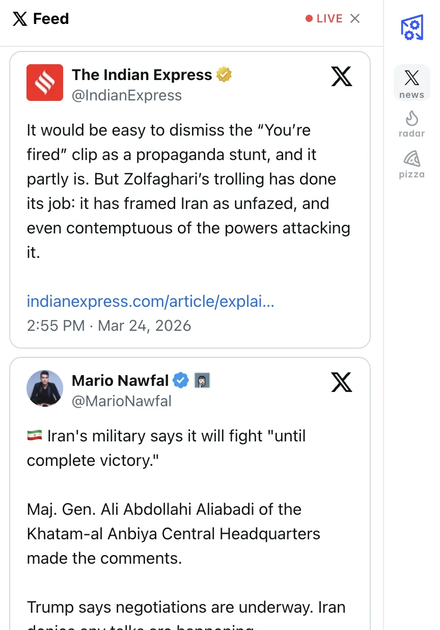Screen dimensions: 440x630
Task: Click the 2:55 PM Mar 24 timestamp
Action: pos(109,326)
